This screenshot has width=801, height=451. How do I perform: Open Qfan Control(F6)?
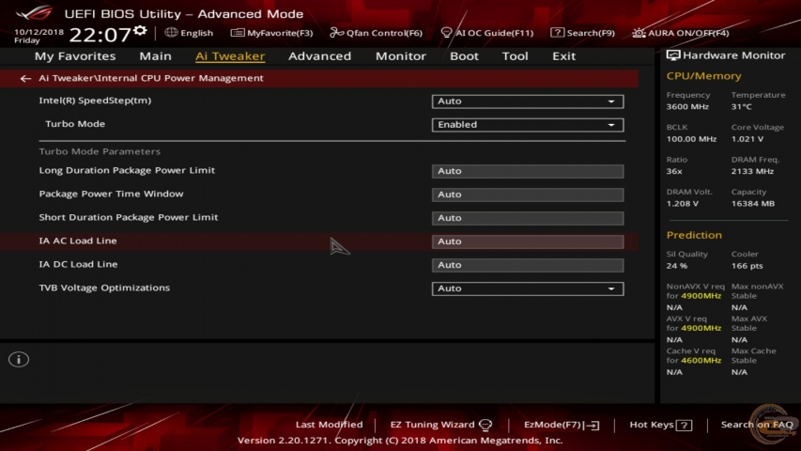[376, 33]
